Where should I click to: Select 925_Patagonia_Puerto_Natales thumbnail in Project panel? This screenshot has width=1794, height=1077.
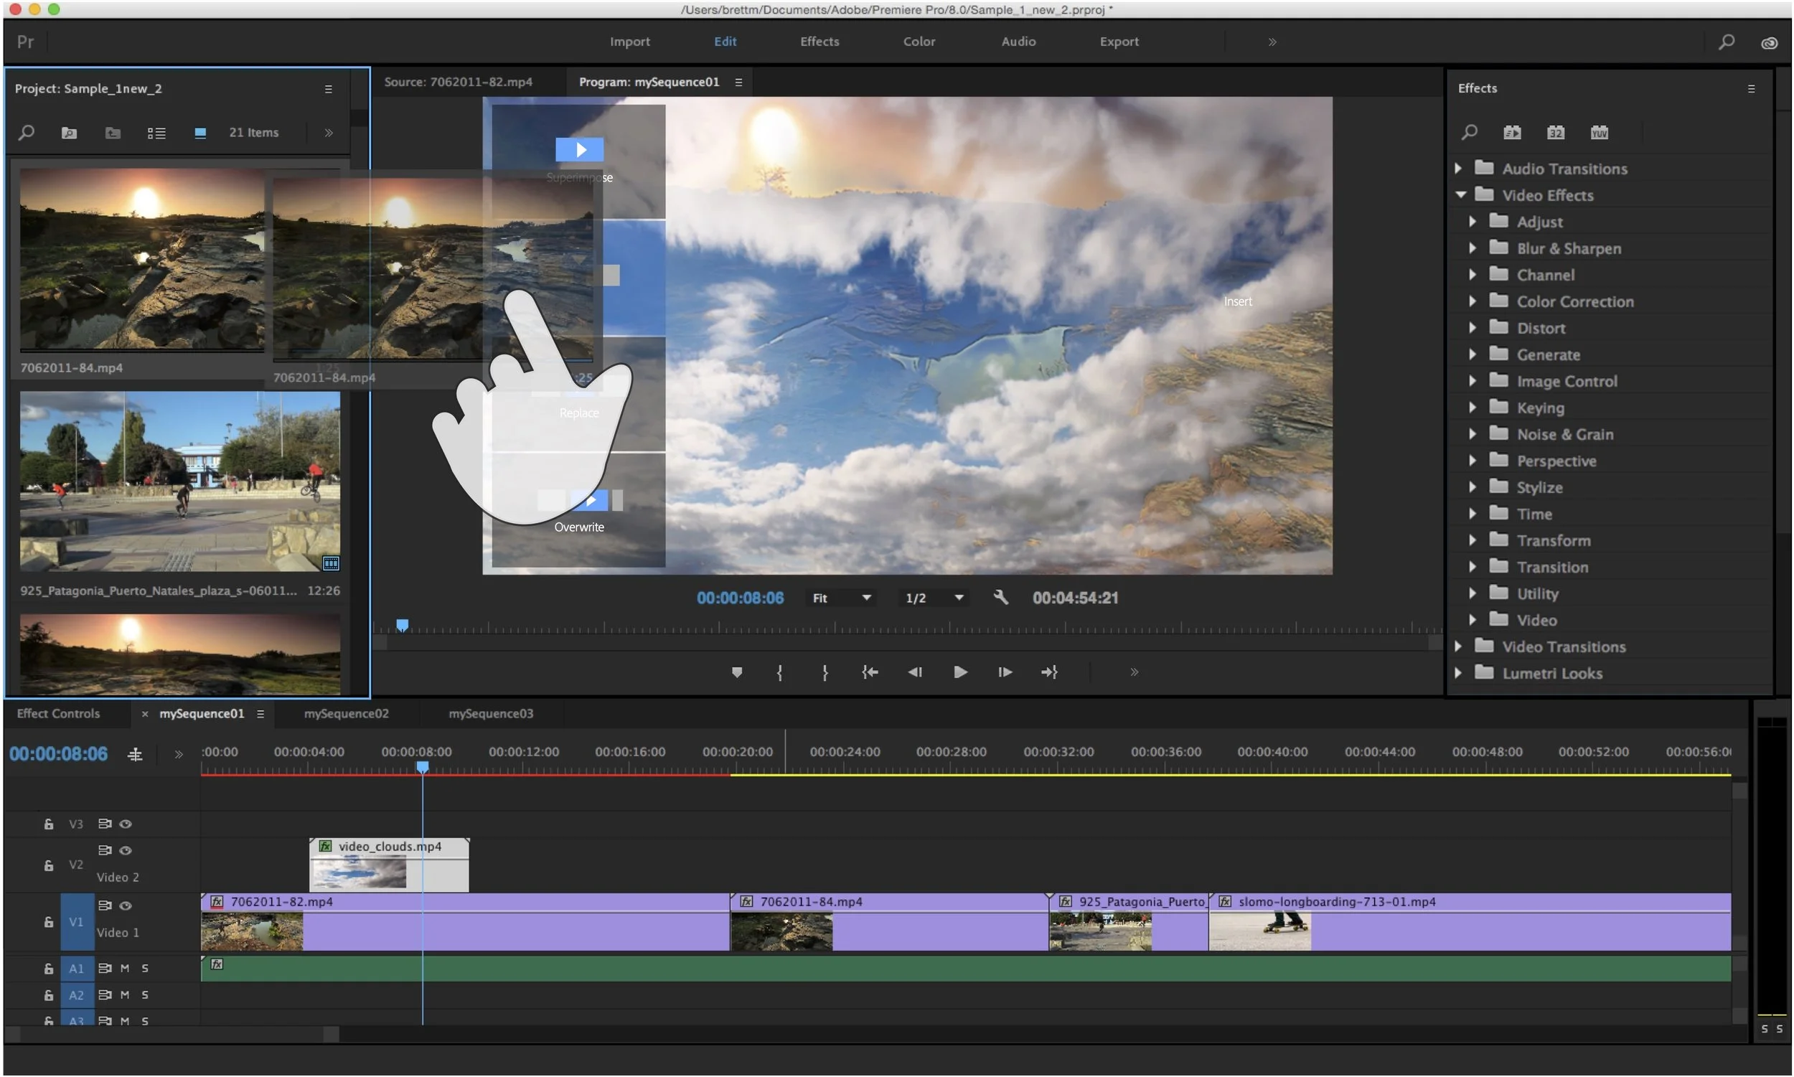point(179,481)
